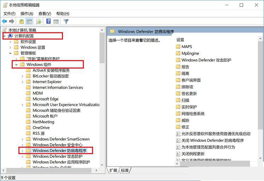This screenshot has width=264, height=181.
Task: Click the tree pane scroll-up arrow
Action: click(102, 30)
